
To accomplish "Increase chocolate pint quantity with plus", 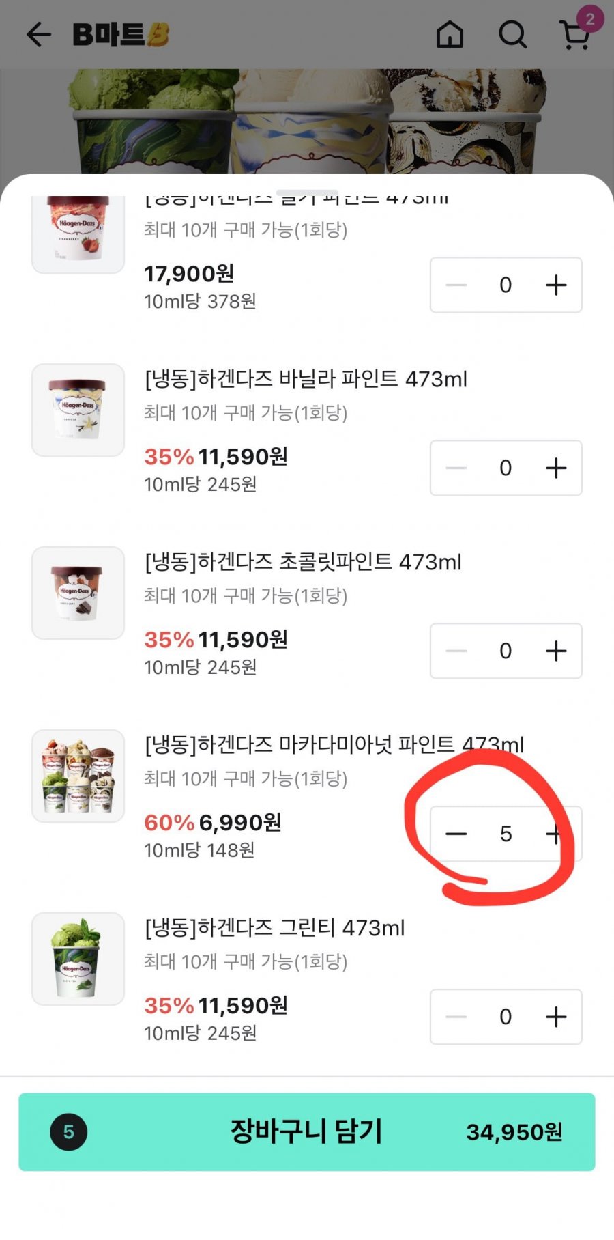I will click(x=556, y=651).
